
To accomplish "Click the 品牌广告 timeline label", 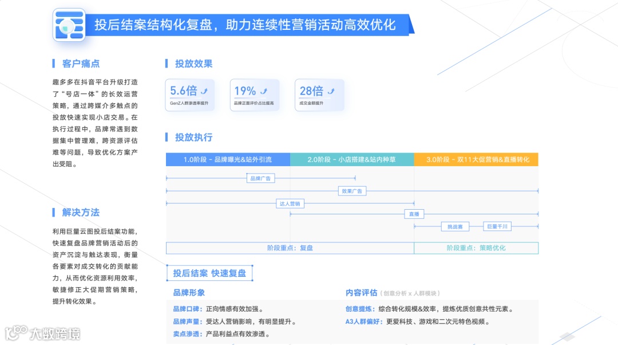I will 260,178.
